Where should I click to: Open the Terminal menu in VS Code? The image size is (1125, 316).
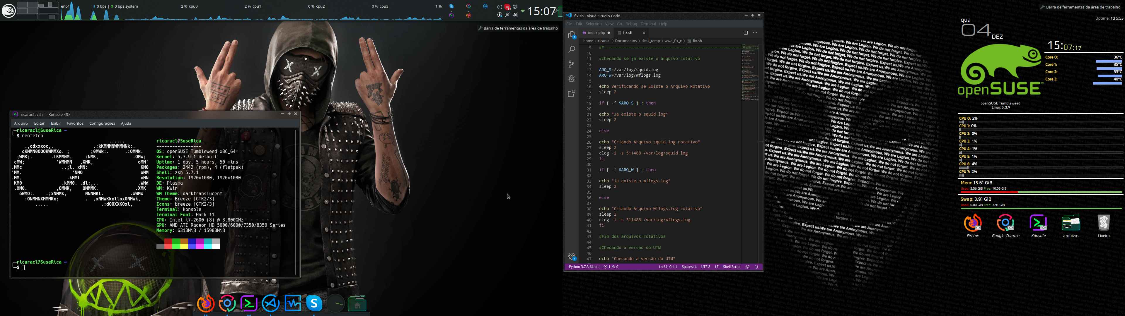tap(648, 24)
